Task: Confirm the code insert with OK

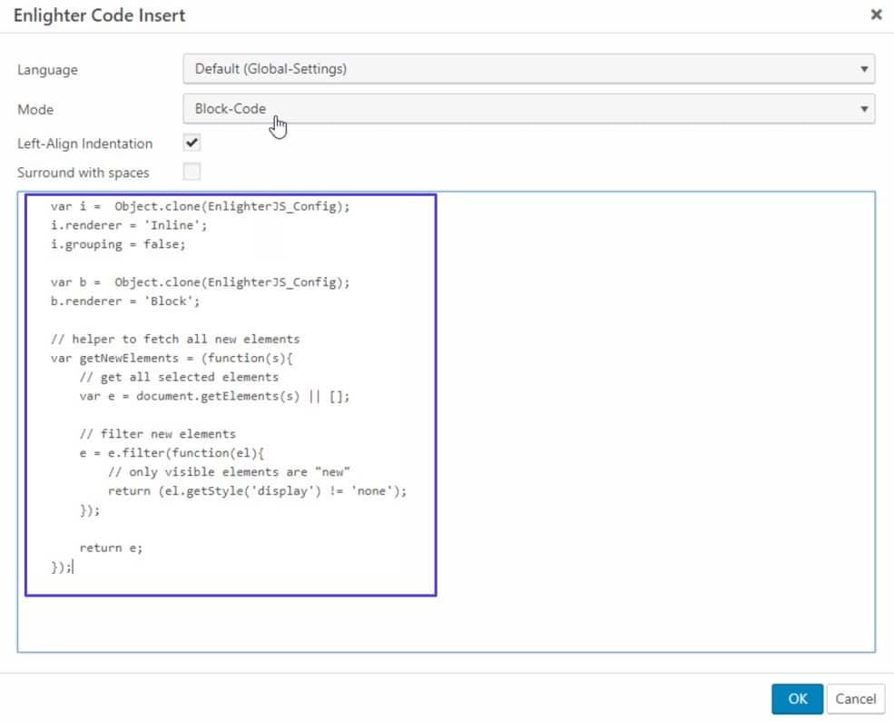Action: 797,698
